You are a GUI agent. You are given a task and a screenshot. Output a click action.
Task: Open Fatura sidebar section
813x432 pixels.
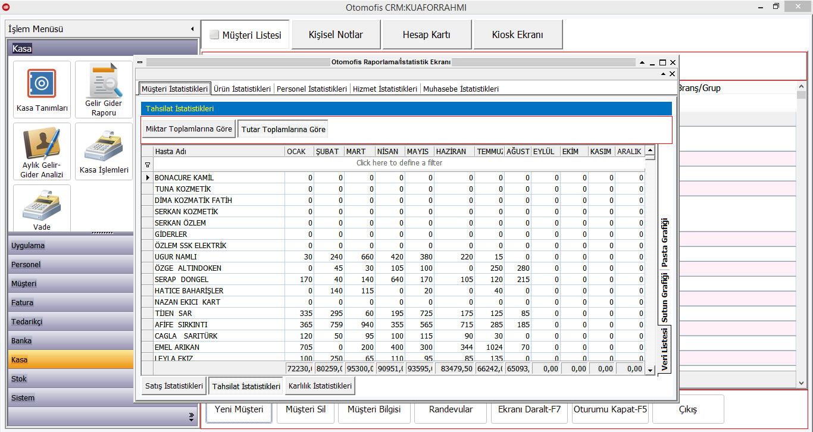click(x=71, y=303)
